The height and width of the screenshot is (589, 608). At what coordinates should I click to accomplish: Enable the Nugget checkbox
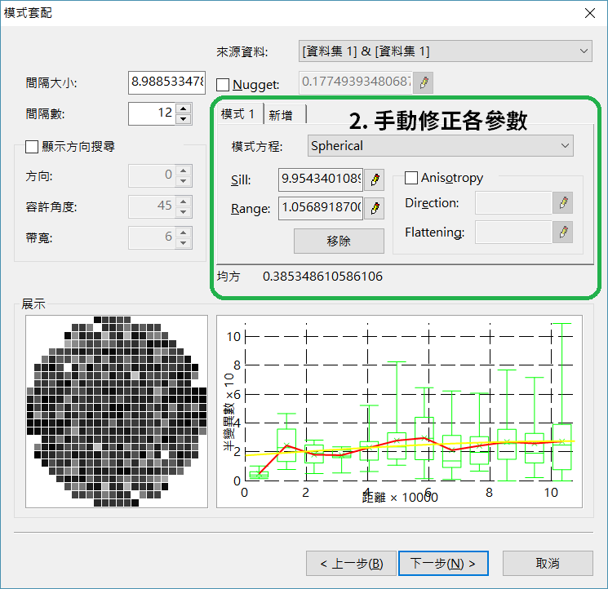tap(223, 85)
